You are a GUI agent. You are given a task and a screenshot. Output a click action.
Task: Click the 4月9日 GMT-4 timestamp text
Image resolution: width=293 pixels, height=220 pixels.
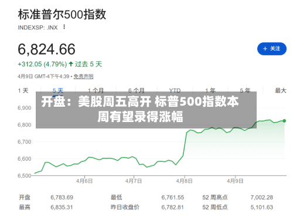43,76
